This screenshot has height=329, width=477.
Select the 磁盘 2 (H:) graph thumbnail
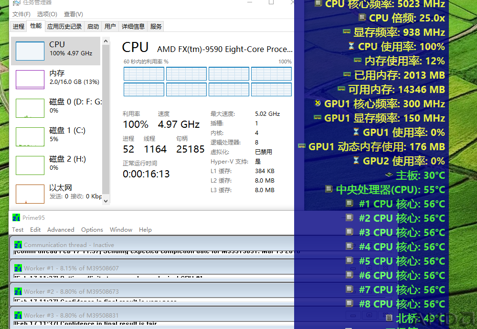click(30, 165)
